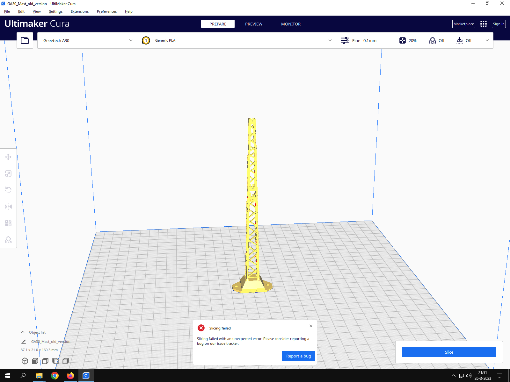Click the pencil icon beside GA30_Mast_old_version
Screen dimensions: 510x382
click(x=24, y=342)
